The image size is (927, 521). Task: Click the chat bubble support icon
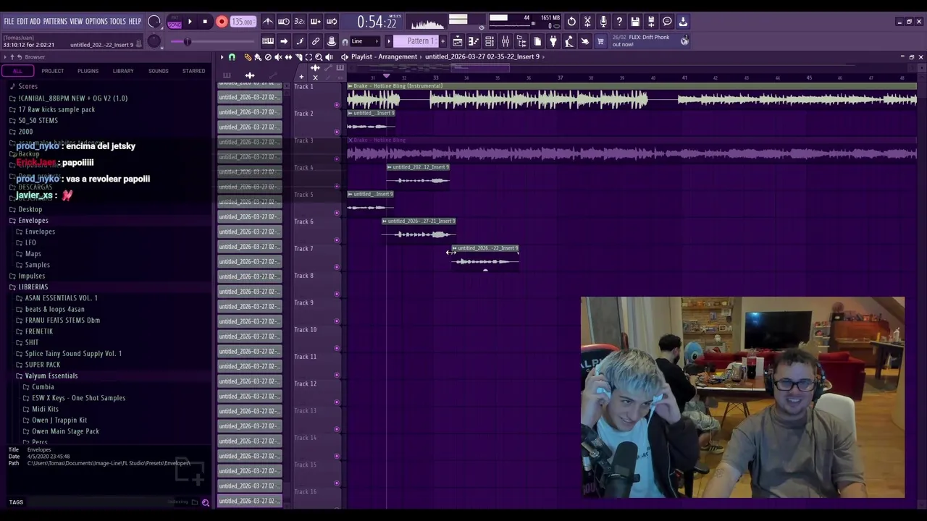(667, 21)
